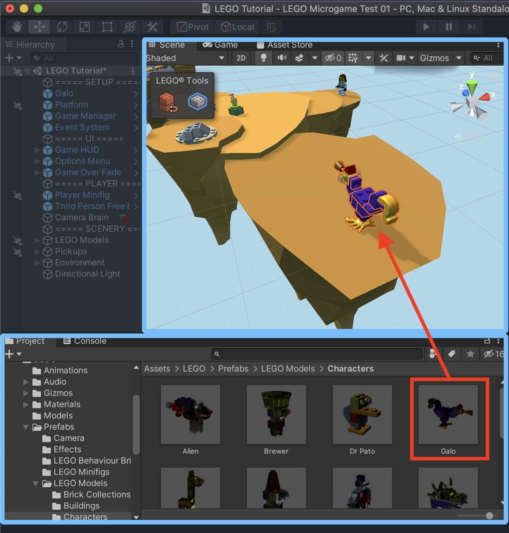Viewport: 509px width, 533px height.
Task: Select Camera Brain in Hierarchy
Action: click(x=81, y=218)
